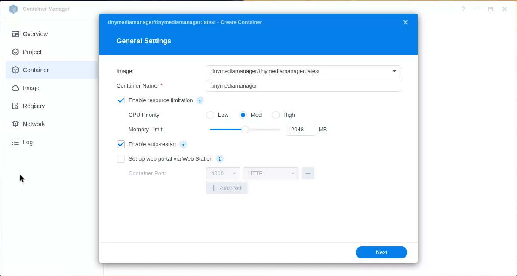
Task: Click the Image cloud icon
Action: (15, 88)
